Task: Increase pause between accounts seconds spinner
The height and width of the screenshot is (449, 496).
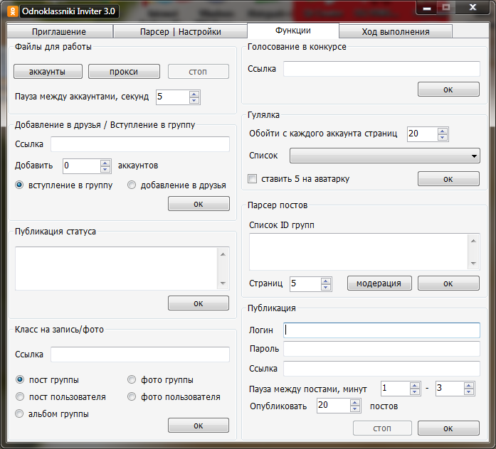Action: 194,93
